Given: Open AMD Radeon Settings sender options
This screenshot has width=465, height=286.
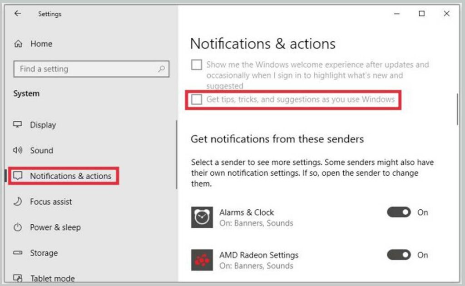Looking at the screenshot, I should [x=259, y=255].
